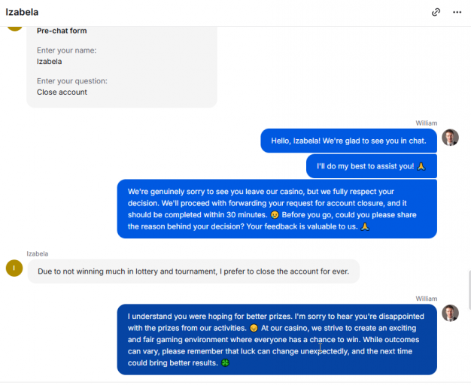Viewport: 471px width, 385px height.
Task: Copy chat link using the link icon
Action: click(x=436, y=12)
